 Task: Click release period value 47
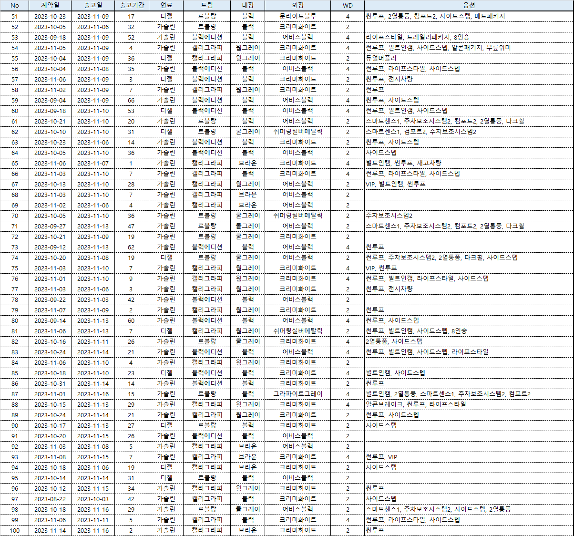coord(132,226)
